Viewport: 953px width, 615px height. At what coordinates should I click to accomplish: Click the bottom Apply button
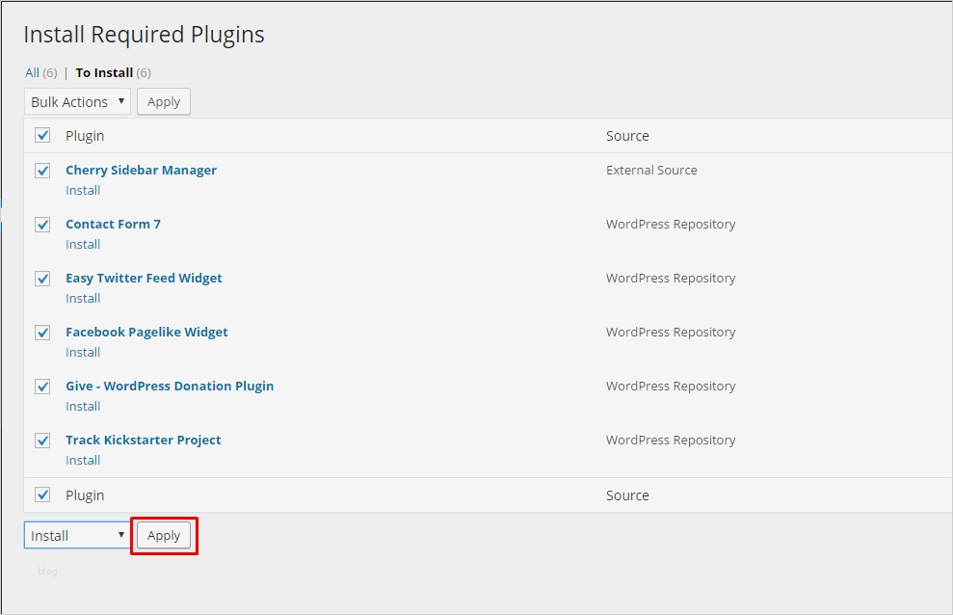(x=164, y=536)
